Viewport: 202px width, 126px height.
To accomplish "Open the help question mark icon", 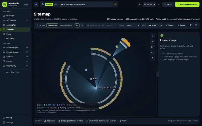I will (x=152, y=58).
